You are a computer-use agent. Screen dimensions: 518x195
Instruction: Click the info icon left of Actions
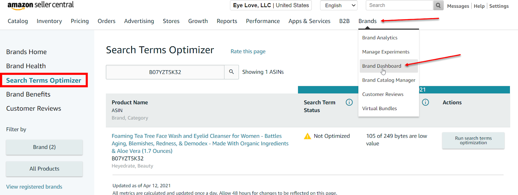(425, 102)
